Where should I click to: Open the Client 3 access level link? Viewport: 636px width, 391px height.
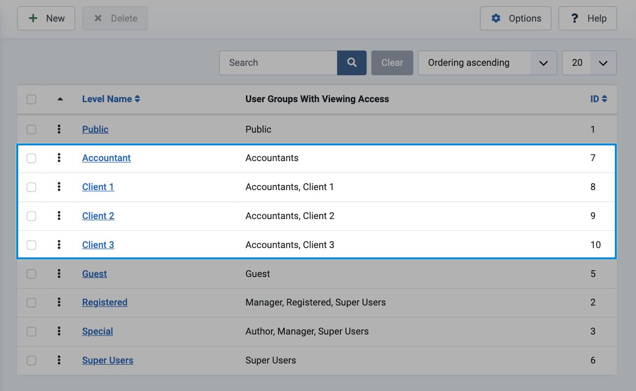[x=98, y=245]
